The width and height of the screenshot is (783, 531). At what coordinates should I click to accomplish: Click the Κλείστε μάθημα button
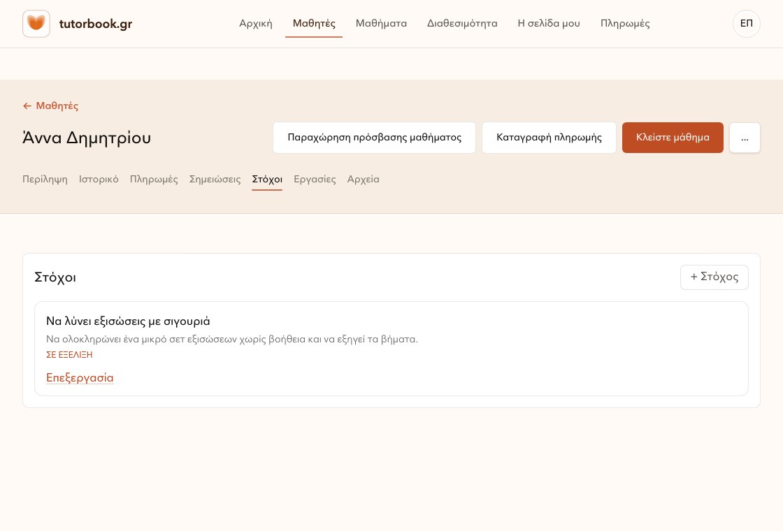[672, 138]
